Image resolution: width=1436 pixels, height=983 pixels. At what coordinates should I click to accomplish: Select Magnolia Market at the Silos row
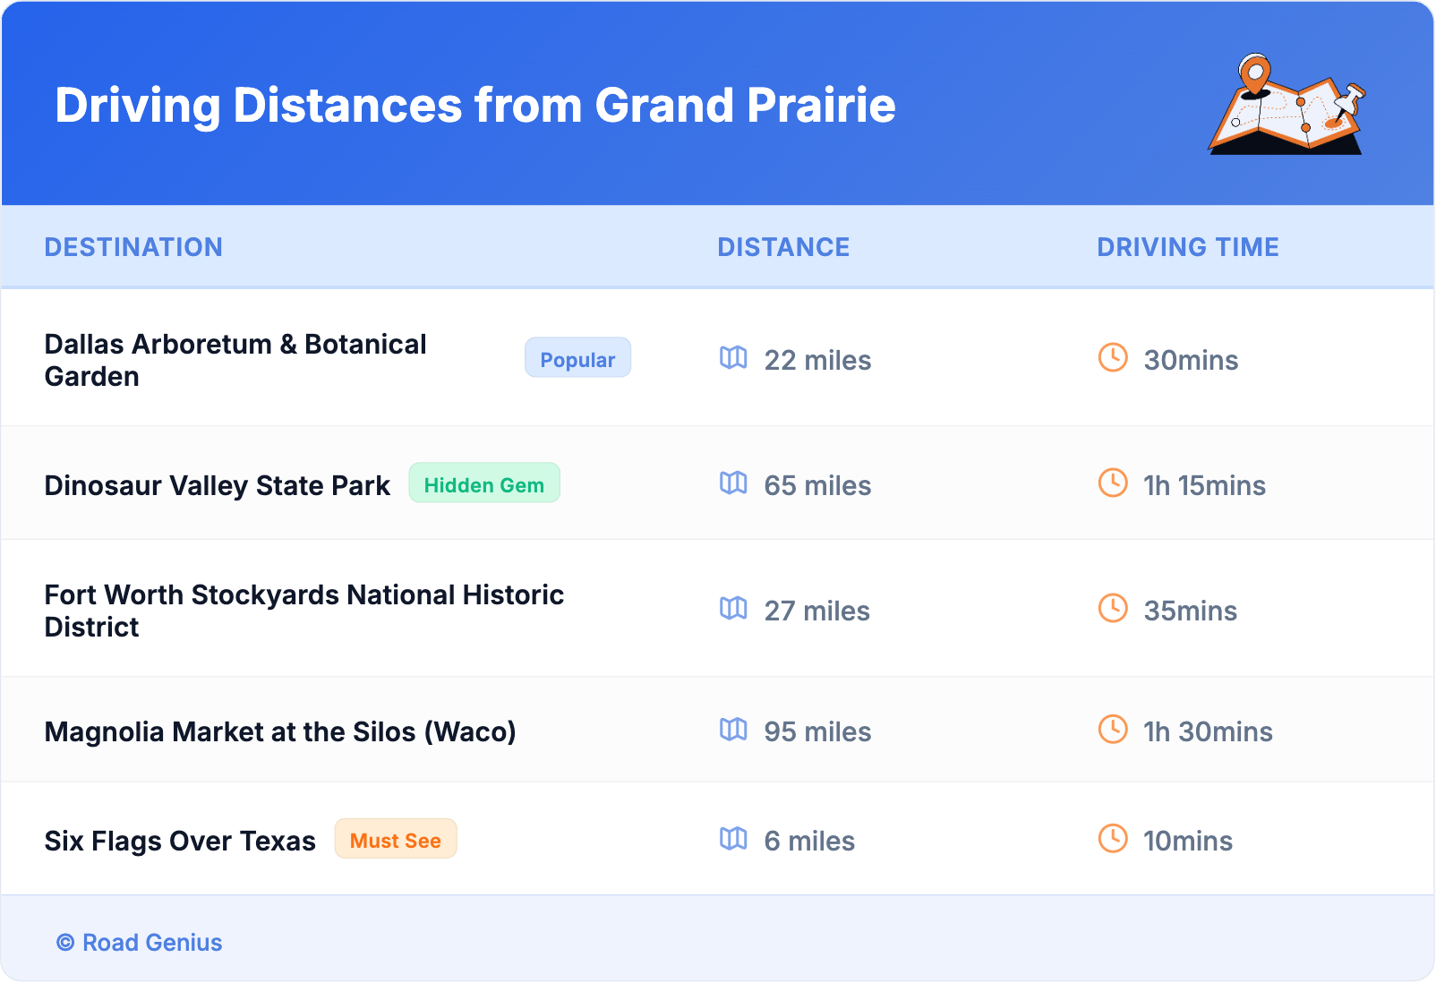click(280, 732)
